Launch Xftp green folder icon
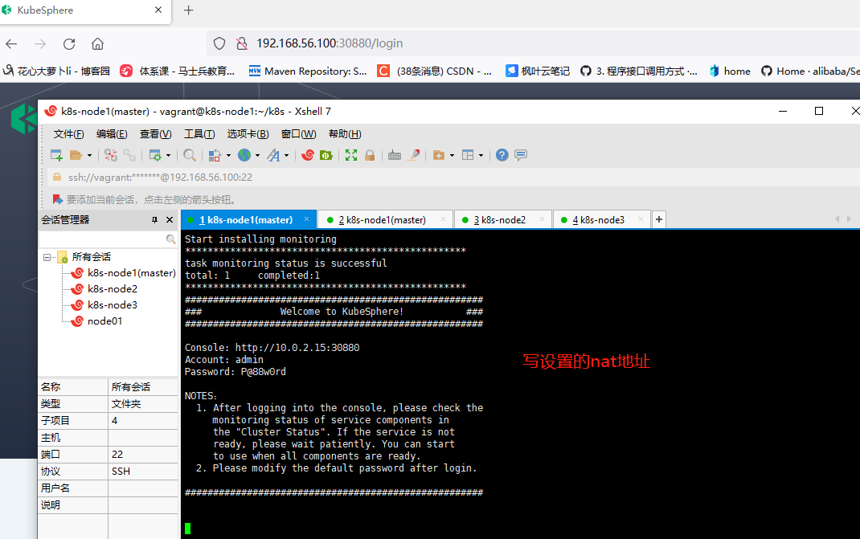The width and height of the screenshot is (860, 539). pos(326,155)
